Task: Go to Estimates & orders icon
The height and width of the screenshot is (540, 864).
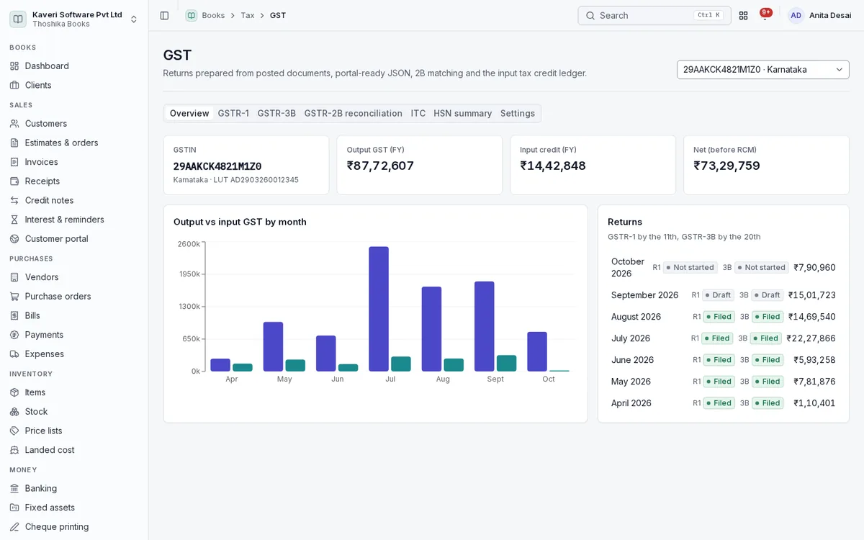Action: (14, 143)
